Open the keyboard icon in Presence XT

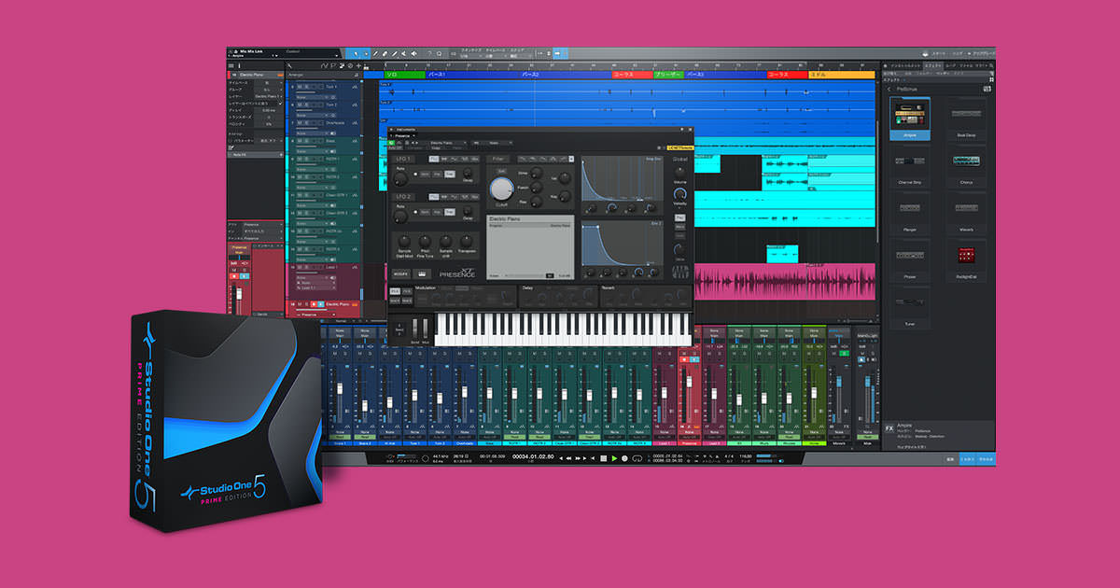pos(422,274)
